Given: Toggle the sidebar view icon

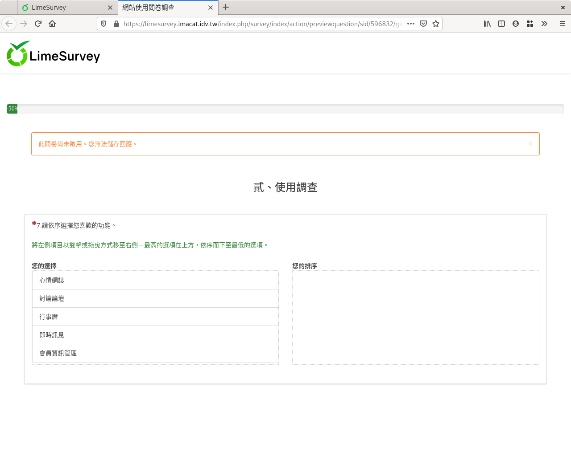Looking at the screenshot, I should point(501,24).
